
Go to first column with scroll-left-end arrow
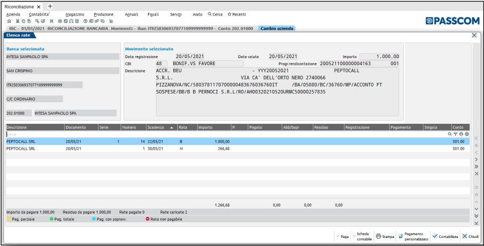pyautogui.click(x=476, y=138)
